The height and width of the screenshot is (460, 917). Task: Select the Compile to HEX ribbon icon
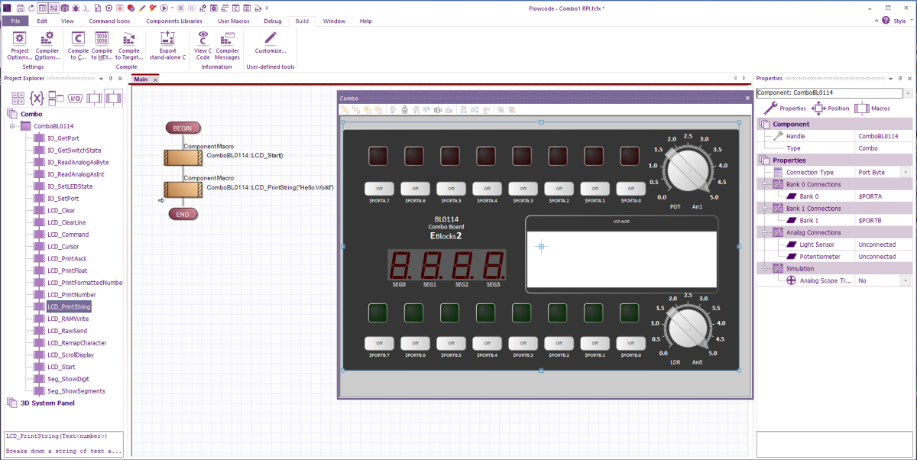tap(102, 44)
